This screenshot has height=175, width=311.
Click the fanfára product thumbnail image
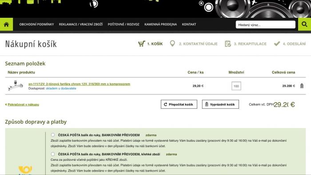[x=15, y=86]
